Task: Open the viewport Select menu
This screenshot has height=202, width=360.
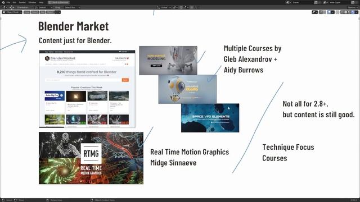Action: [35, 12]
